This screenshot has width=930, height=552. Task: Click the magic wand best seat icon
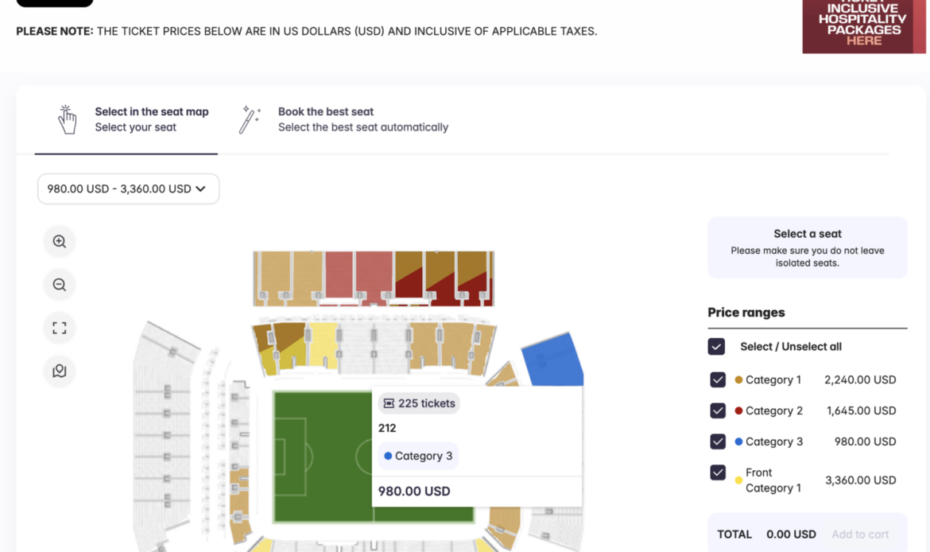[x=250, y=119]
